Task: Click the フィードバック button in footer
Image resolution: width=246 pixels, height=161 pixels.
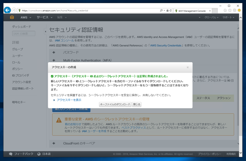Action: 21,154
